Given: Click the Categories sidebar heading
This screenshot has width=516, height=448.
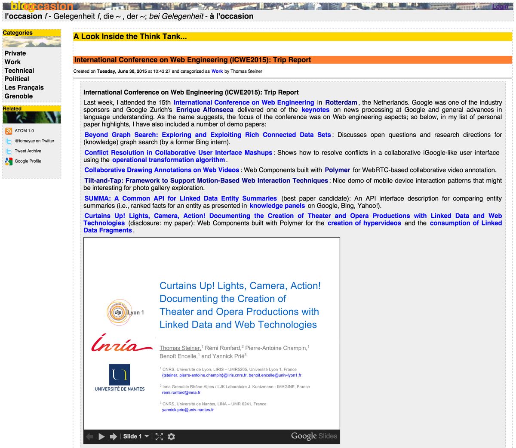Looking at the screenshot, I should coord(17,33).
